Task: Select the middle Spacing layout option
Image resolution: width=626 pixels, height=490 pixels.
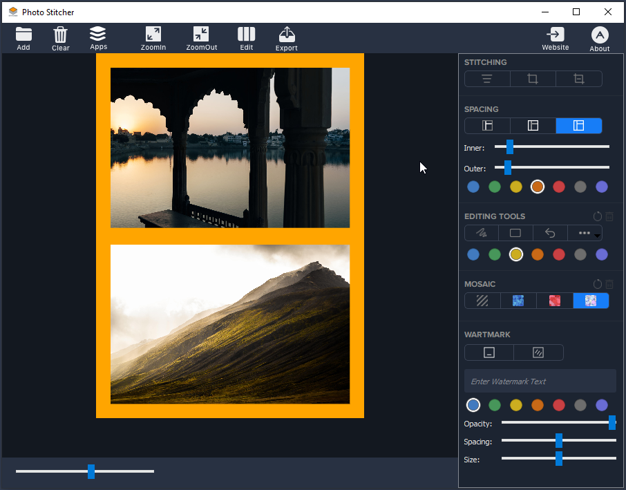Action: coord(533,126)
